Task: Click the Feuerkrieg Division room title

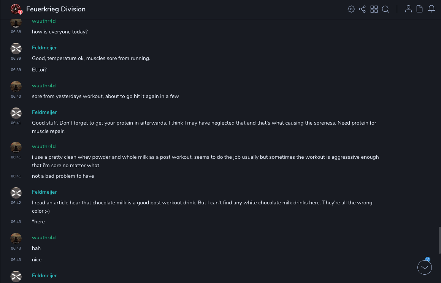Action: pyautogui.click(x=56, y=9)
